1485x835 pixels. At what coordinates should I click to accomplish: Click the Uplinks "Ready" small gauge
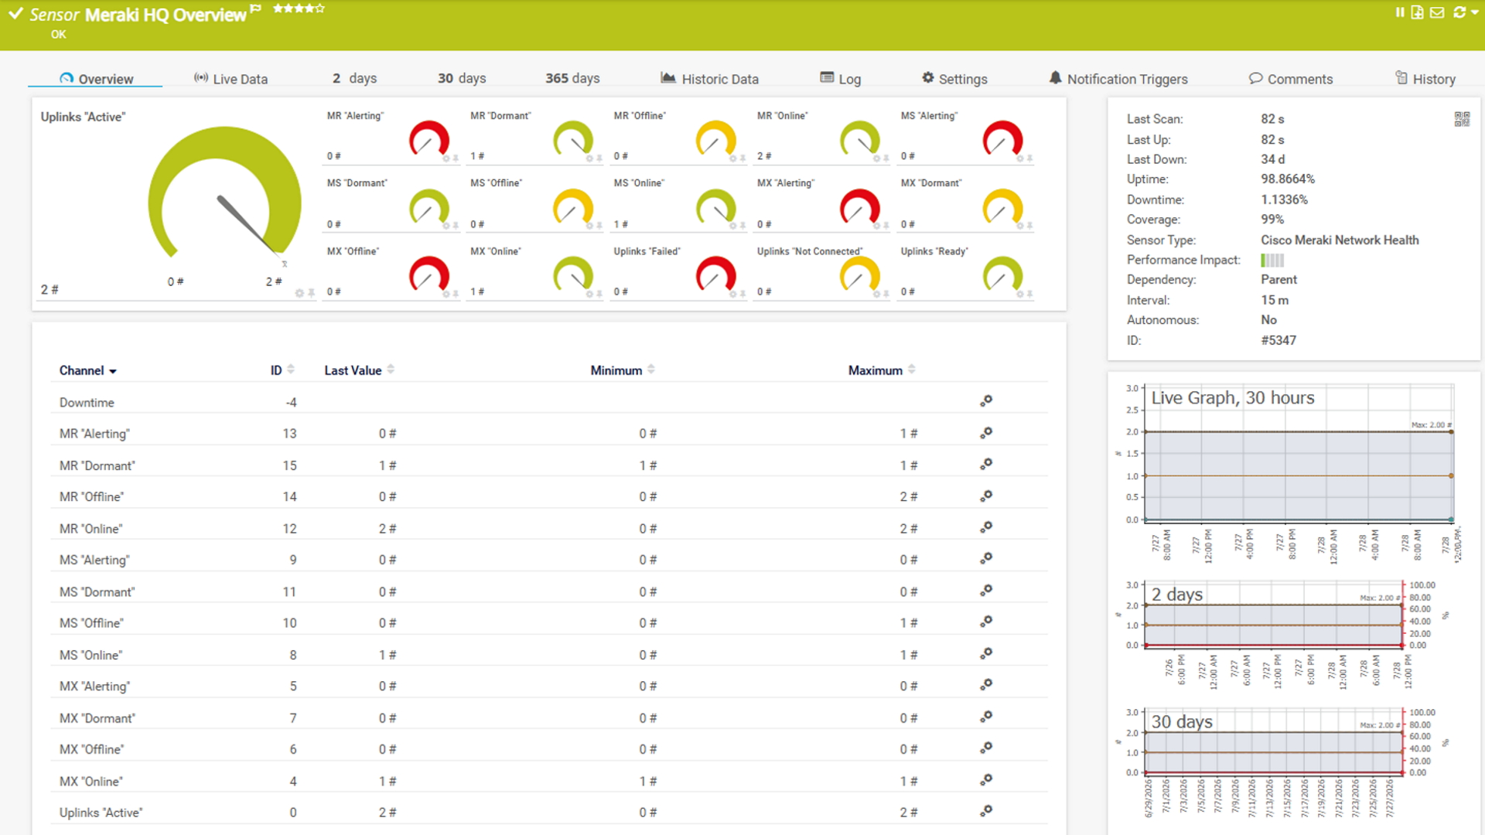[1002, 275]
